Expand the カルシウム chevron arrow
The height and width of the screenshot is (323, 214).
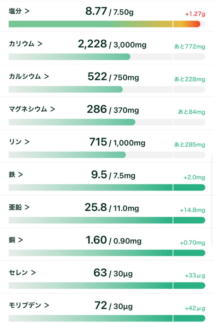point(46,76)
